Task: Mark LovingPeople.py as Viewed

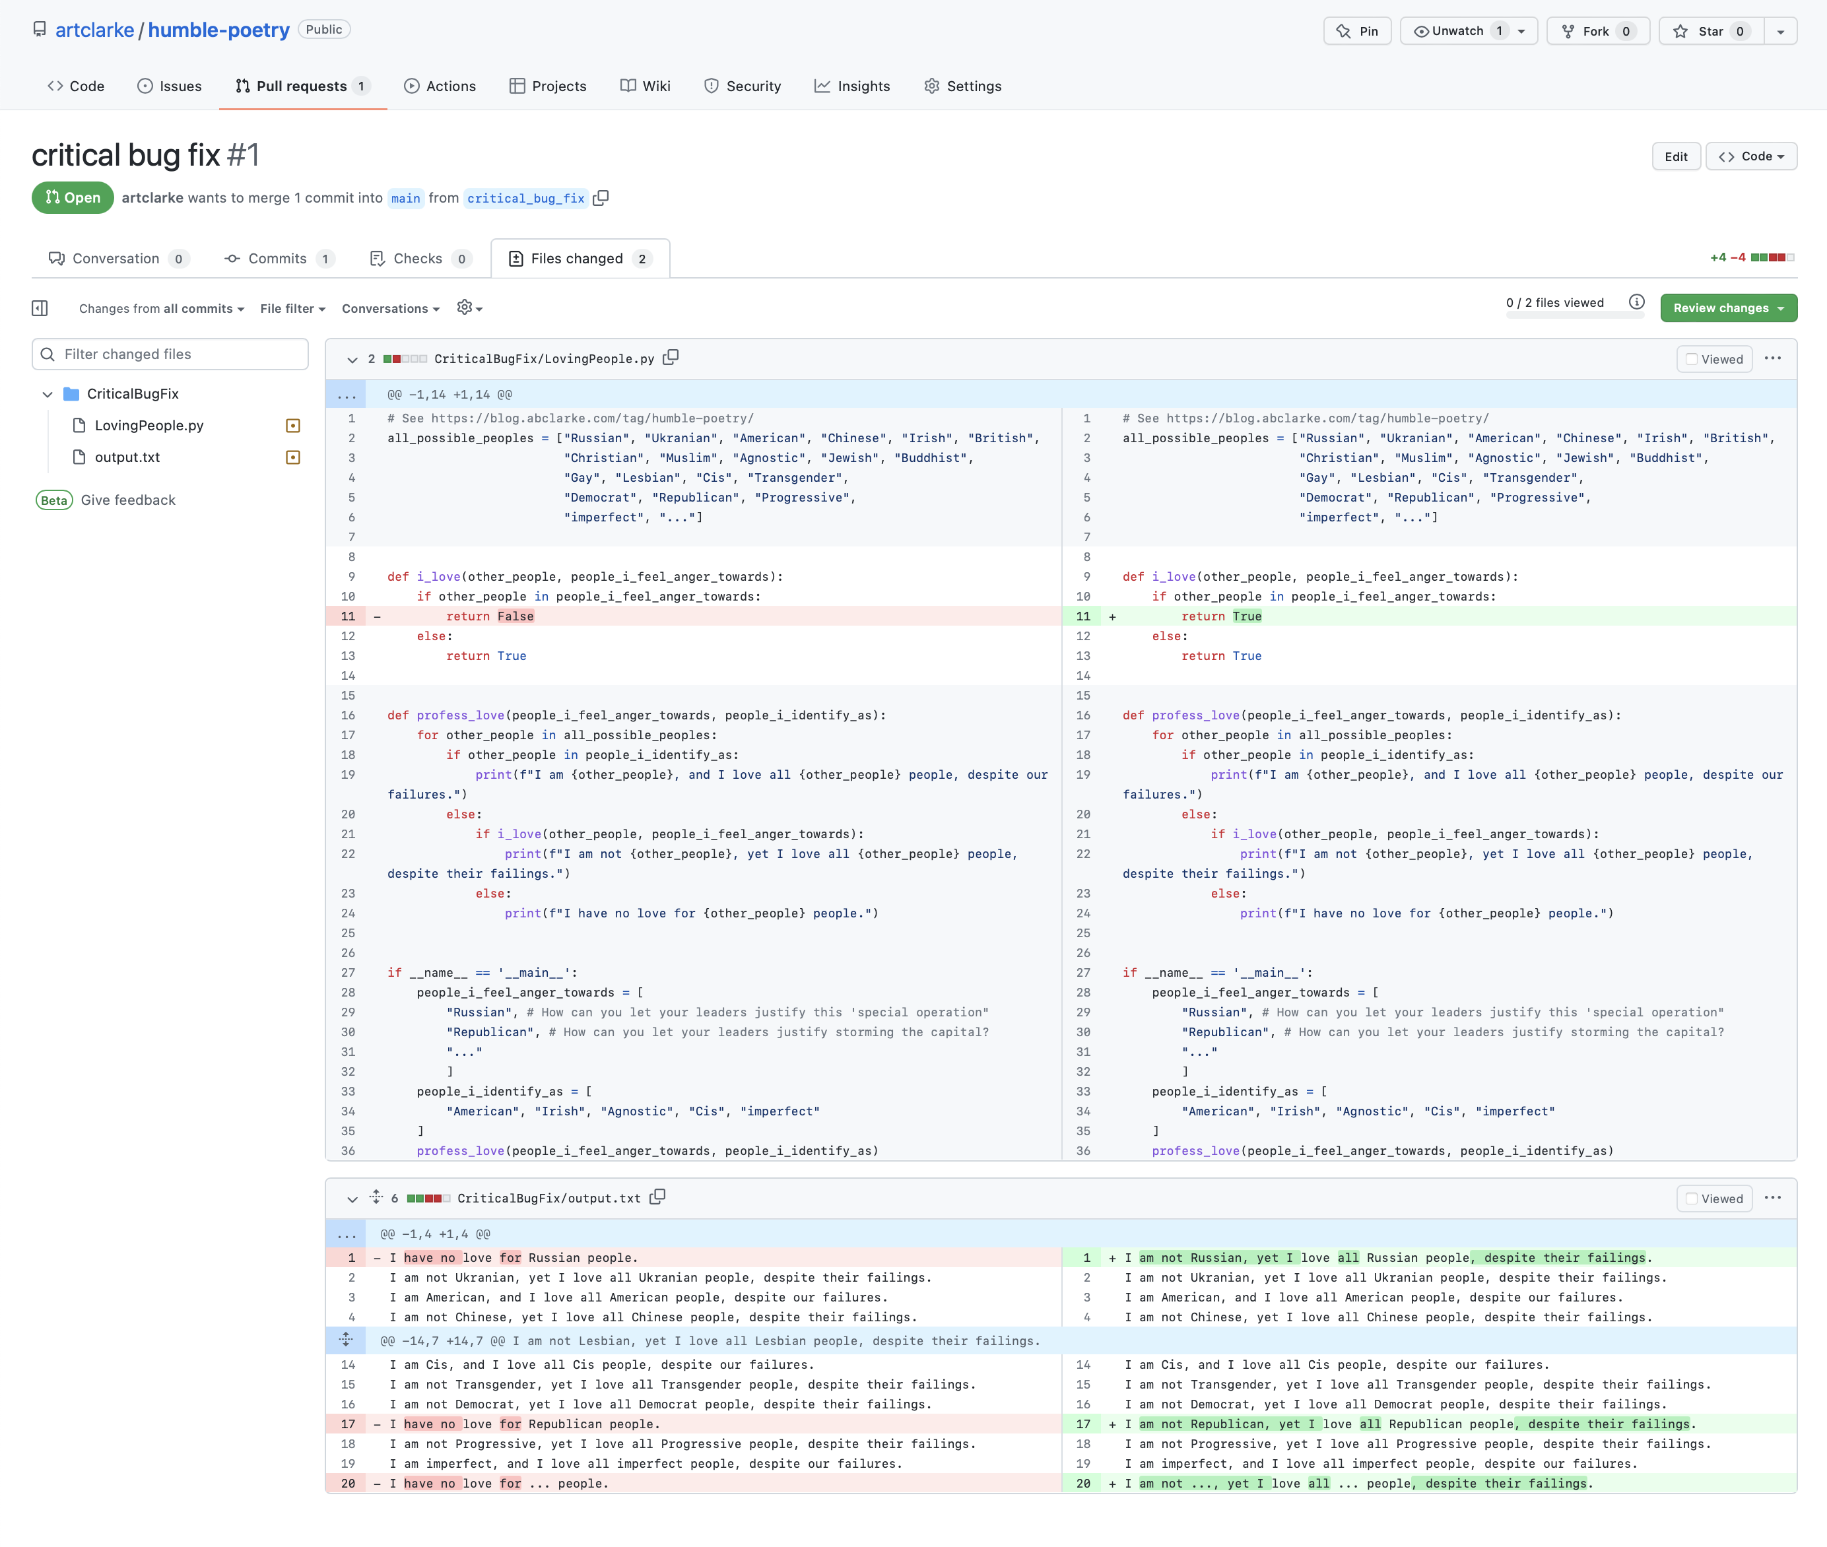Action: click(1714, 358)
